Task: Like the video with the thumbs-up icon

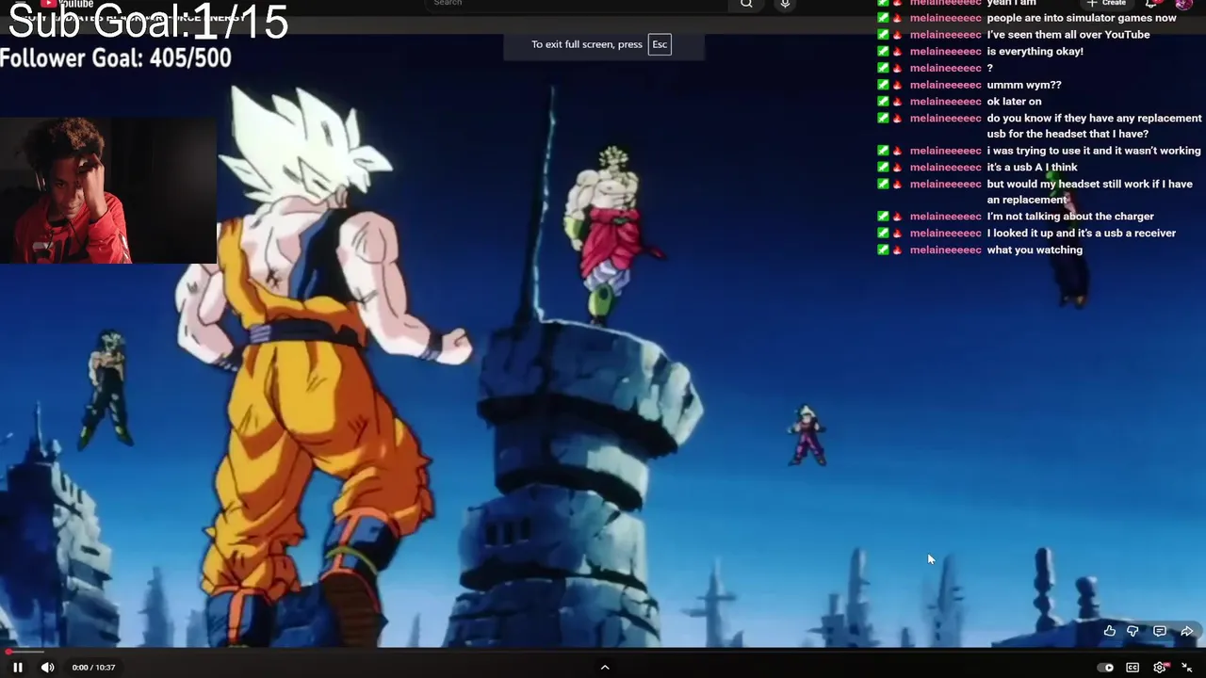Action: coord(1109,631)
